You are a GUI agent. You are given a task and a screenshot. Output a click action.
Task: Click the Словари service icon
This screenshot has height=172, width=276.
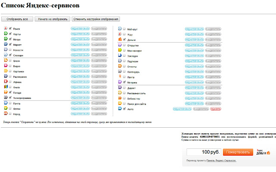(6, 55)
